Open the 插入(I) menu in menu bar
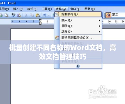This screenshot has width=125, height=104. tap(18, 9)
